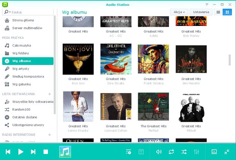The image size is (236, 160).
Task: Go to previous track in player bar
Action: tap(8, 152)
